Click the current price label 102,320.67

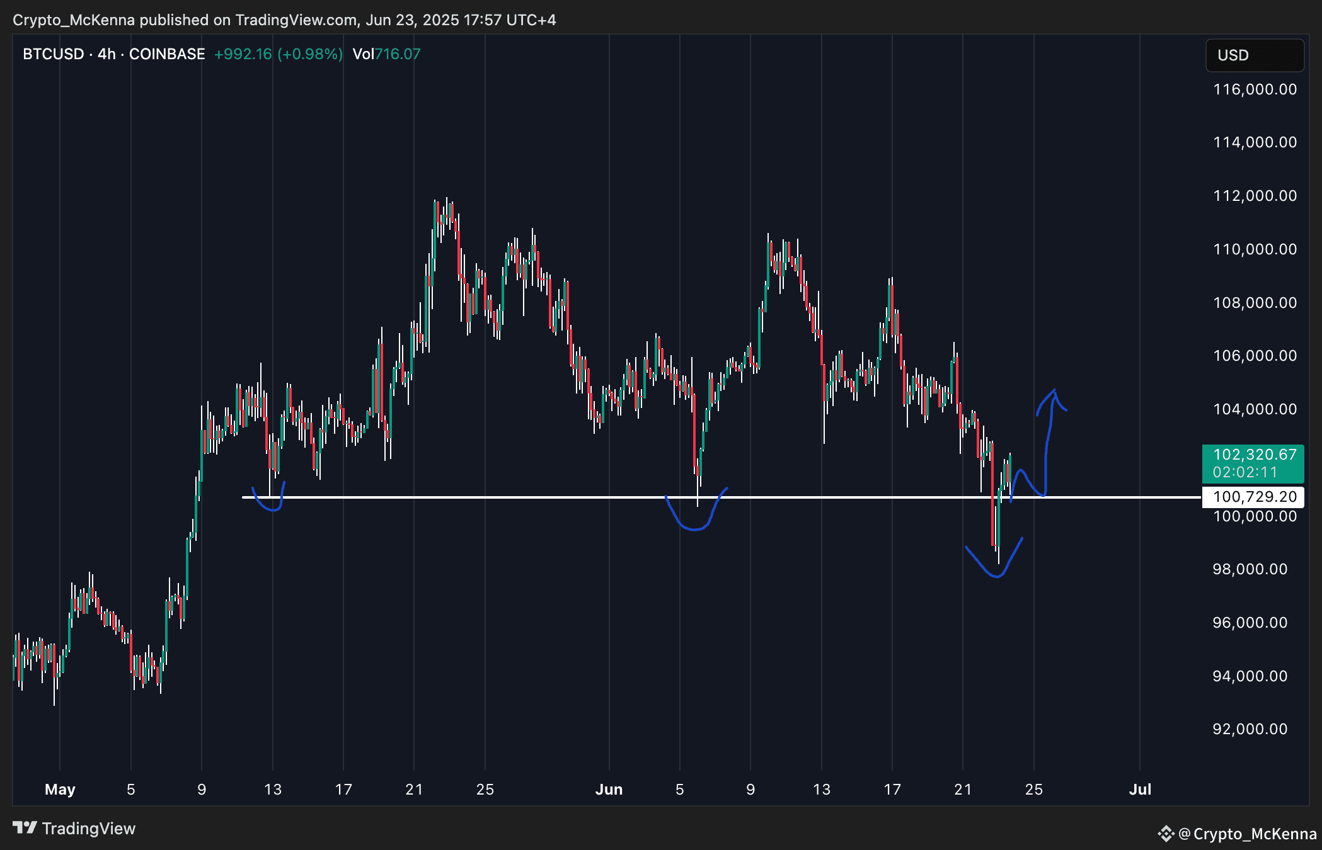(1255, 455)
